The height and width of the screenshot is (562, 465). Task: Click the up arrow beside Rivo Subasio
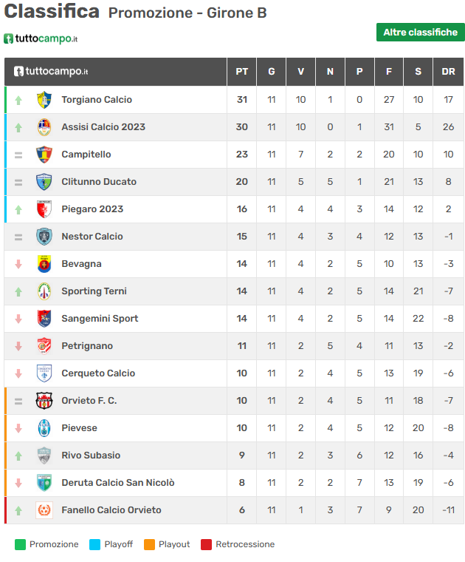[18, 456]
